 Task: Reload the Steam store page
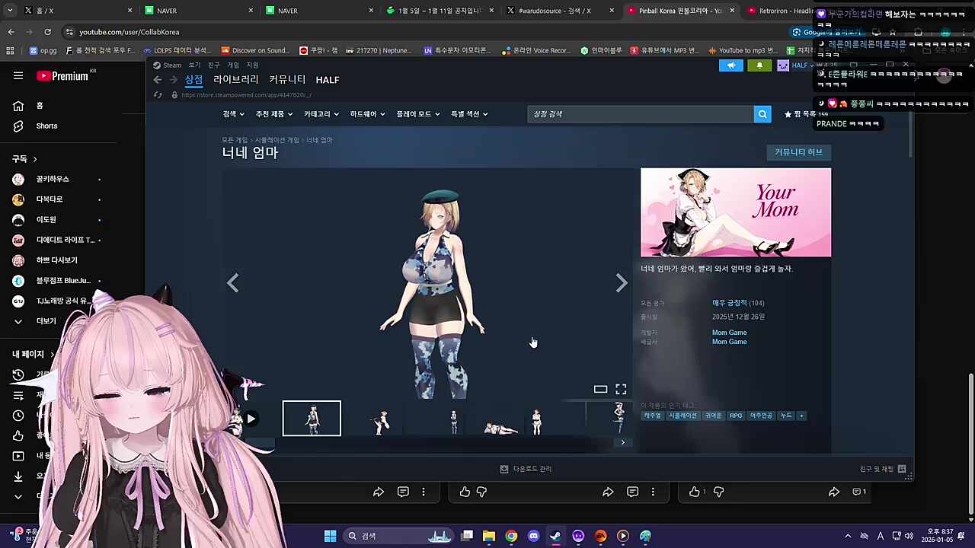pyautogui.click(x=158, y=95)
